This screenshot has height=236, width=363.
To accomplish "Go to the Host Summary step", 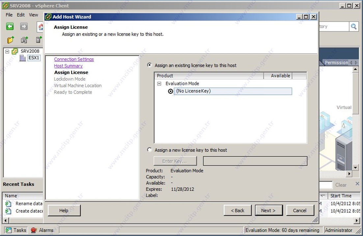I will click(x=68, y=66).
